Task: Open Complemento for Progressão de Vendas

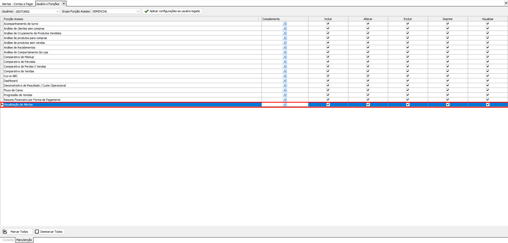Action: coord(285,95)
